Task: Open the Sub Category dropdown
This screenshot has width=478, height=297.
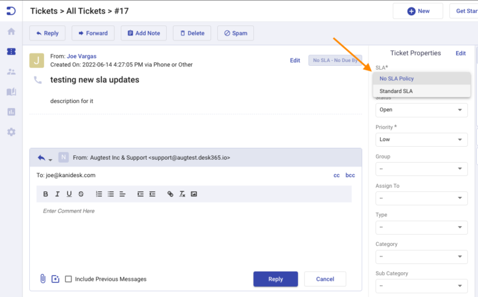Action: [421, 286]
